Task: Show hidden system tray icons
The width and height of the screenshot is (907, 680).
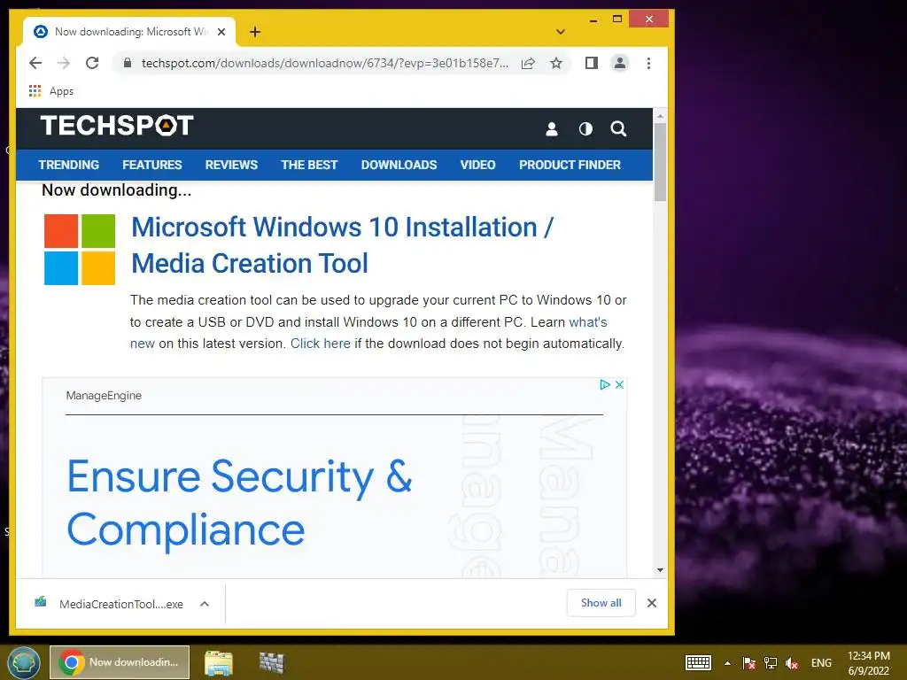Action: point(728,663)
